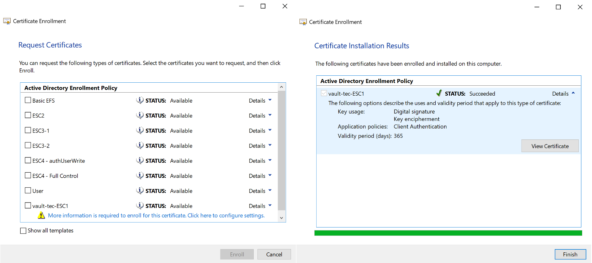Select the ESC4 - Full Control checkbox

coord(28,175)
